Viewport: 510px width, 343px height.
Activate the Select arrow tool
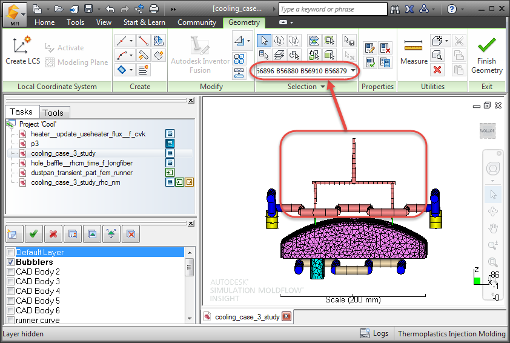point(263,41)
